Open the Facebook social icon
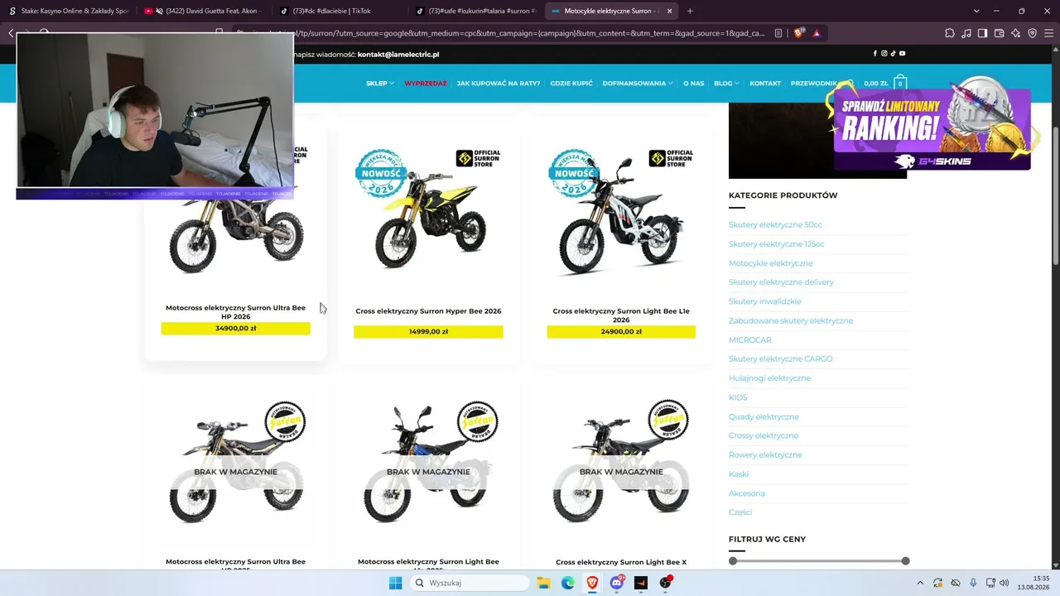Screen dimensions: 1060x596 (x=875, y=54)
